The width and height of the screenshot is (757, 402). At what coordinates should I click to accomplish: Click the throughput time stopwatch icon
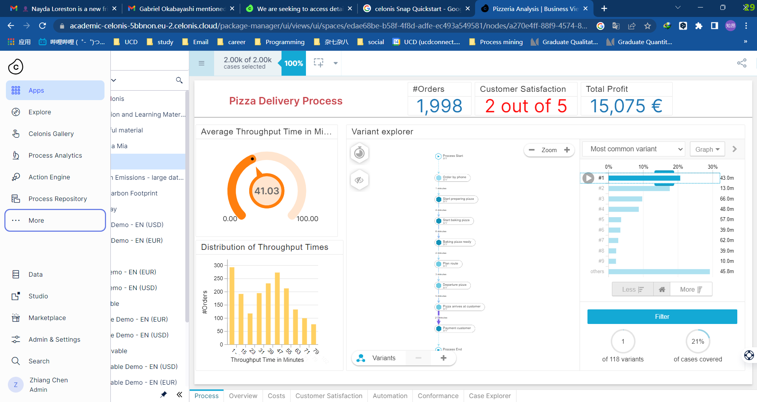359,153
